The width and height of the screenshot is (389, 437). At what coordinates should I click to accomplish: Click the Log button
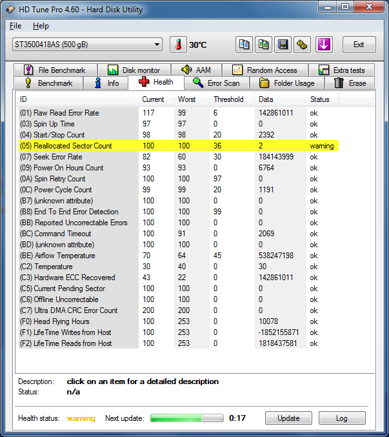[342, 418]
